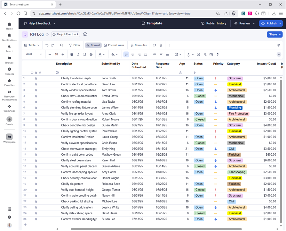Image resolution: width=286 pixels, height=231 pixels.
Task: Toggle italic text formatting
Action: (x=78, y=55)
